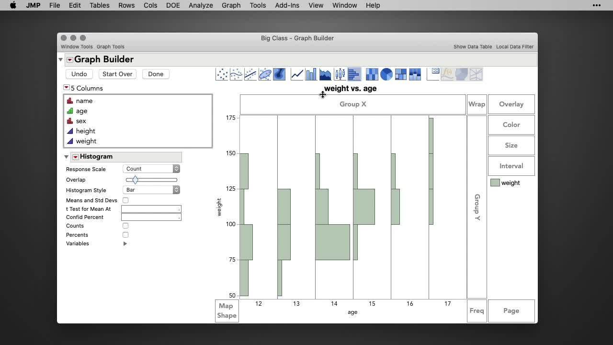The width and height of the screenshot is (613, 345).
Task: Click the graph title 'weight vs. age'
Action: click(x=350, y=88)
